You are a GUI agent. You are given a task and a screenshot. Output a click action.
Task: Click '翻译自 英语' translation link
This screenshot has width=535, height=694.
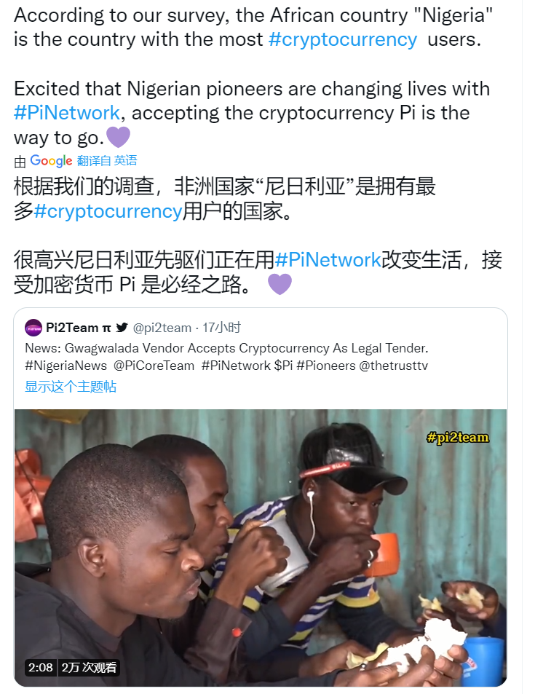[107, 161]
